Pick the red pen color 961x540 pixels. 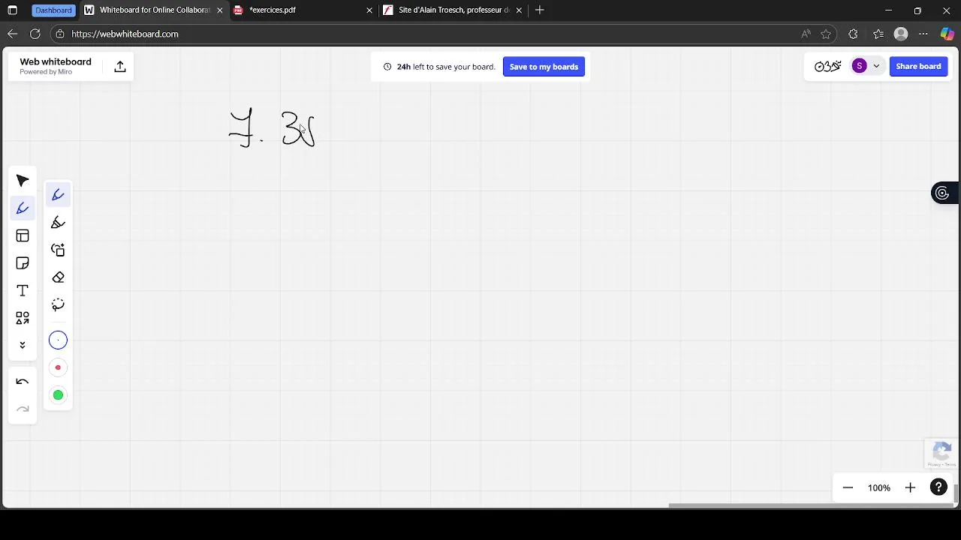click(x=58, y=367)
